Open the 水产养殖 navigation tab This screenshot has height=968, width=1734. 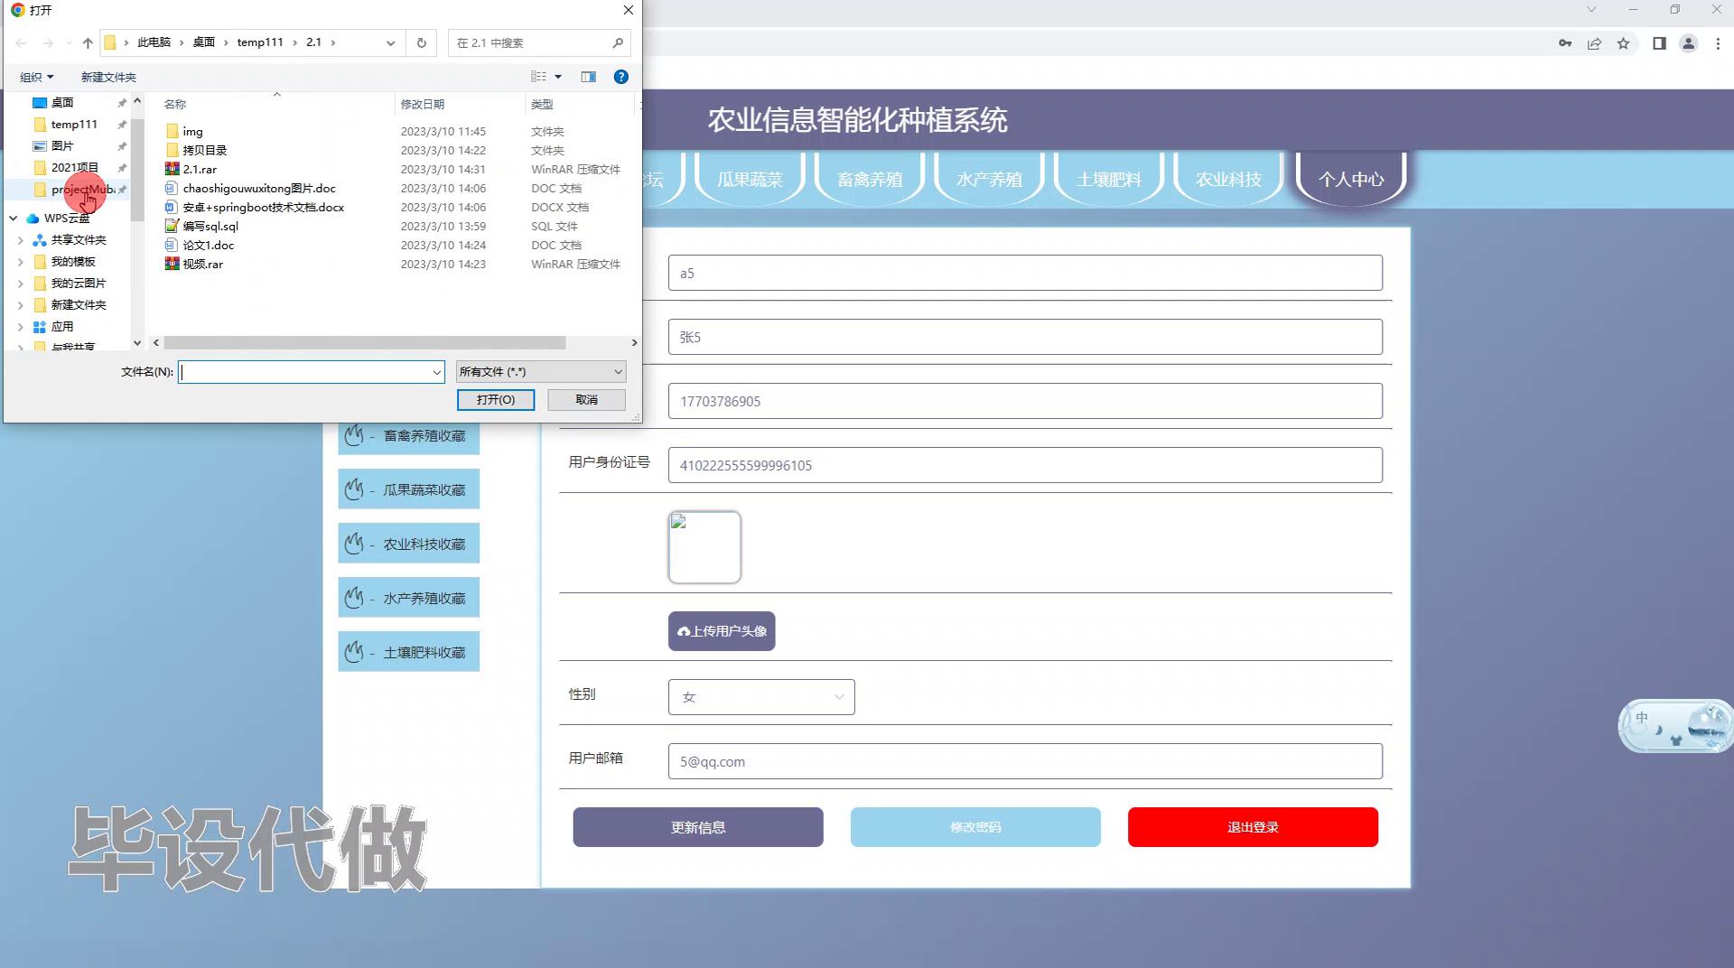pyautogui.click(x=989, y=179)
